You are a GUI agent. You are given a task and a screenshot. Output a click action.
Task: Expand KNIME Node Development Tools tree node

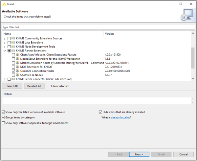click(x=5, y=47)
